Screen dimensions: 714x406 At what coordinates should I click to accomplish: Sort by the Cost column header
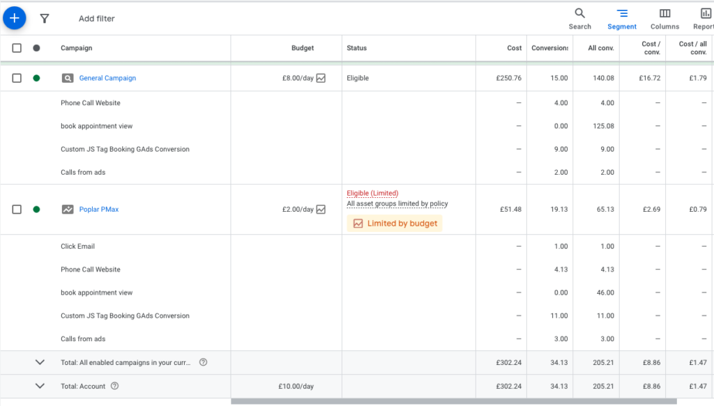(x=514, y=48)
